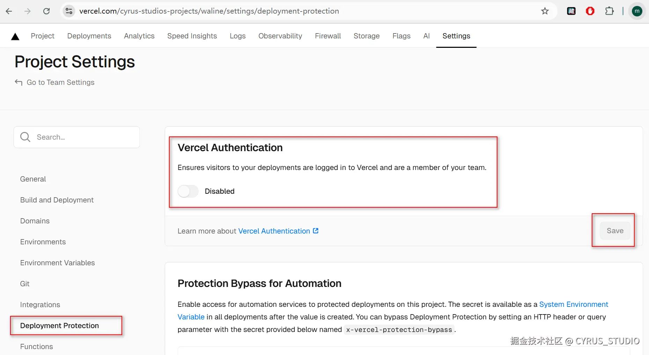Open the Deployments tab
Viewport: 649px width, 355px height.
pos(89,36)
